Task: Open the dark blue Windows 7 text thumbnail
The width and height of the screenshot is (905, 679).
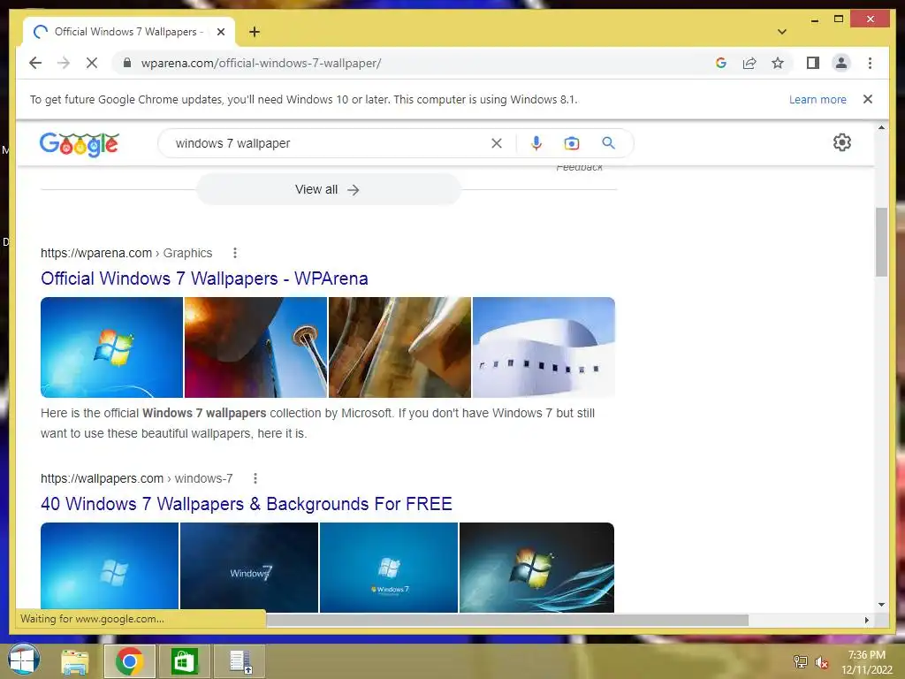Action: pos(248,567)
